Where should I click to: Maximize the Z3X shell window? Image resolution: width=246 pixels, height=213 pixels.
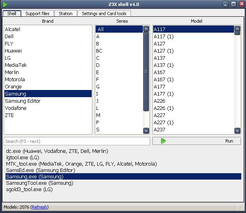pyautogui.click(x=233, y=4)
